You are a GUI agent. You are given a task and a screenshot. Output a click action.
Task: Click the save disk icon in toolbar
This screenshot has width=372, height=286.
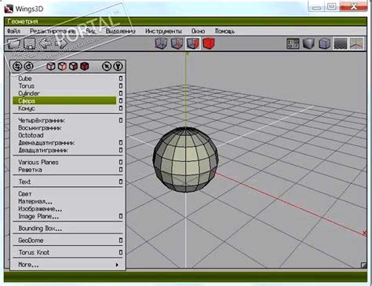30,43
